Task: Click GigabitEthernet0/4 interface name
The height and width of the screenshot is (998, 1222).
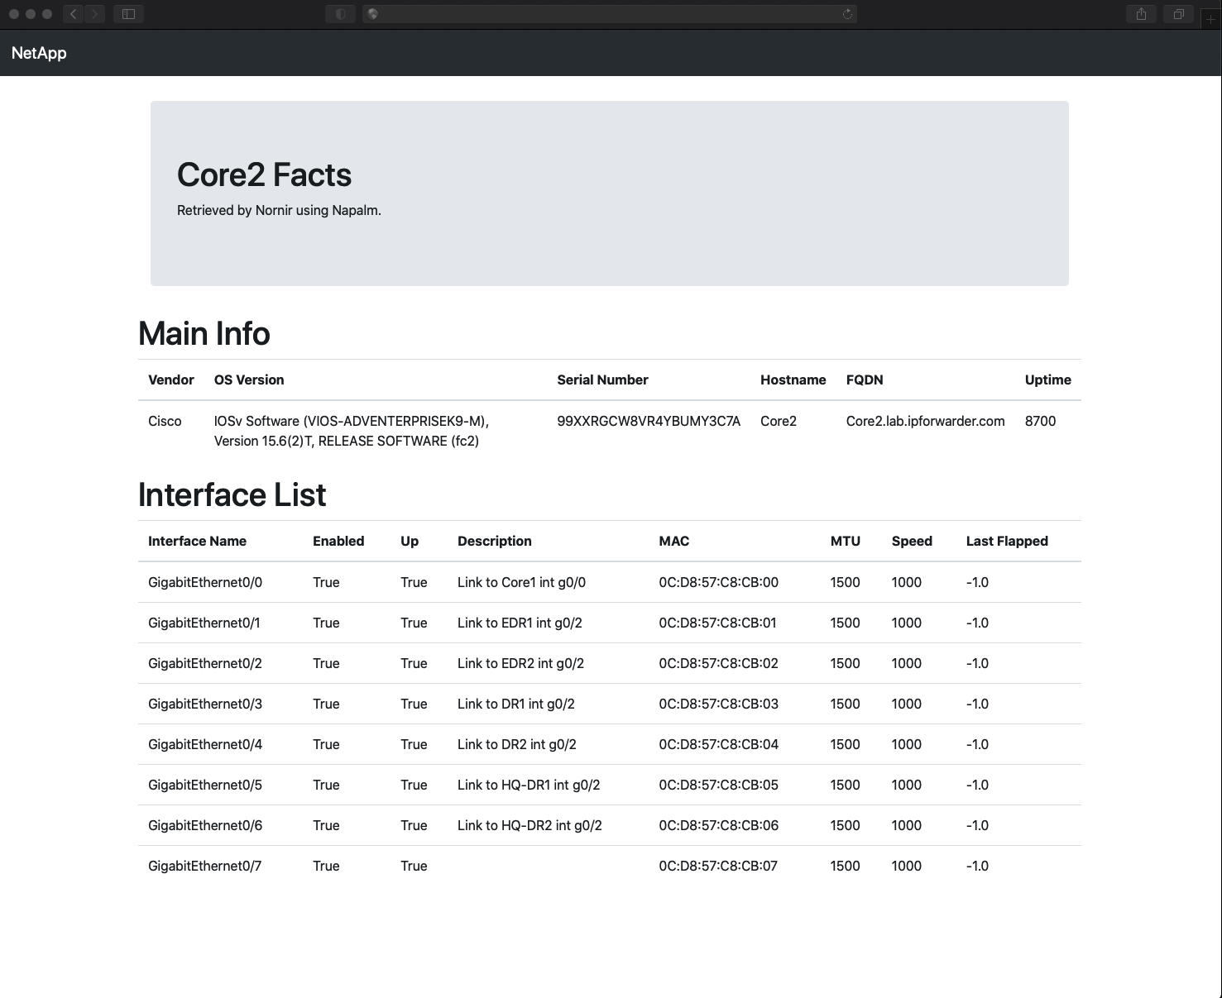Action: tap(205, 744)
